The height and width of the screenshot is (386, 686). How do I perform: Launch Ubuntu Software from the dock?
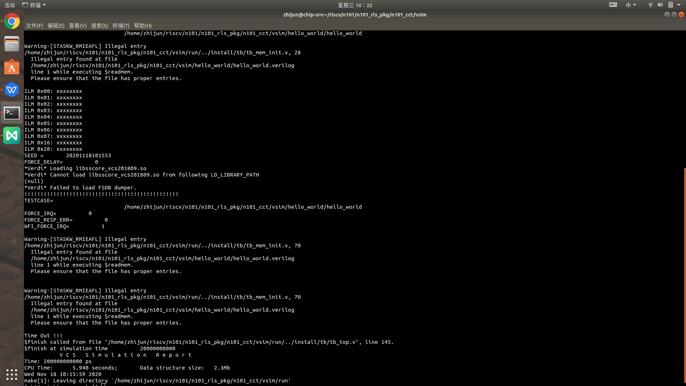click(x=12, y=67)
